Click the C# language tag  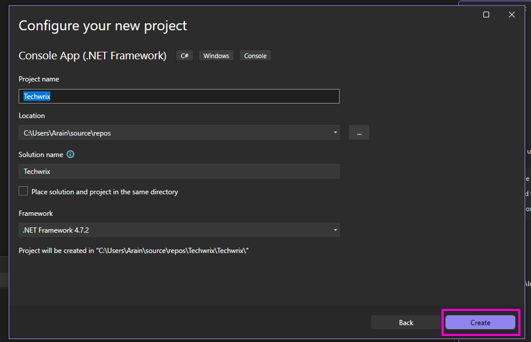pos(184,56)
